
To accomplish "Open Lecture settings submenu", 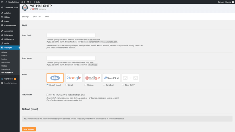I will [x=4, y=59].
